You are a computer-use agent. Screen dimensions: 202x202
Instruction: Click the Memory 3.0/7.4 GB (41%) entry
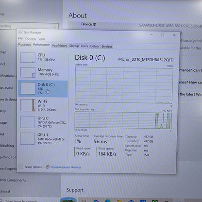click(x=49, y=72)
